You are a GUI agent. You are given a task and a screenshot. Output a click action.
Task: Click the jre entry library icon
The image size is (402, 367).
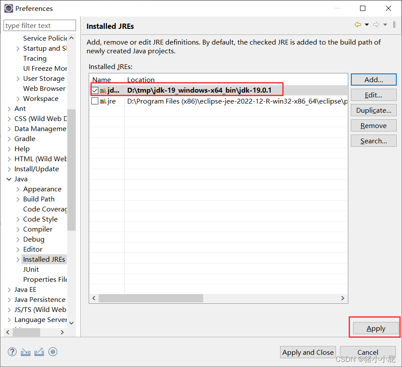click(x=103, y=101)
